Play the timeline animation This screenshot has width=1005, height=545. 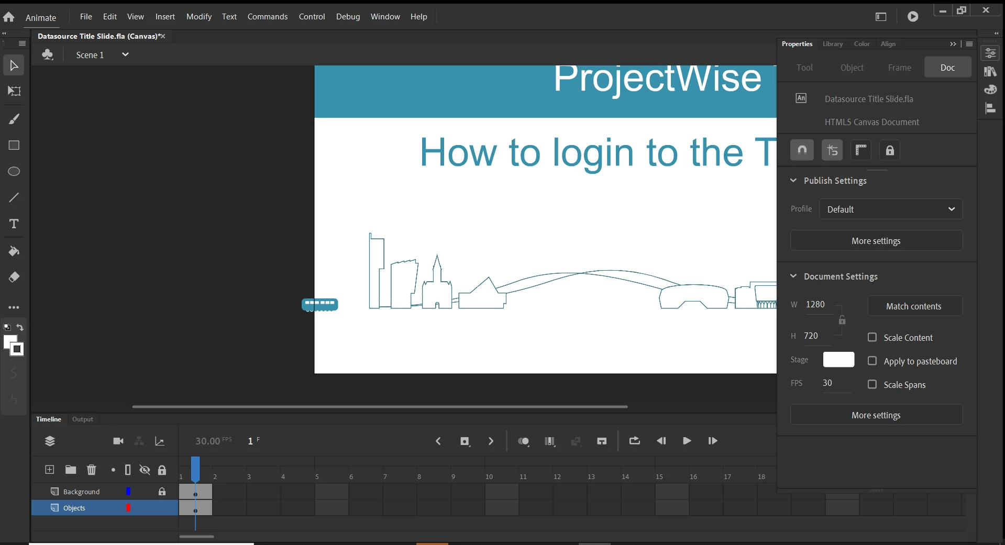click(x=687, y=441)
